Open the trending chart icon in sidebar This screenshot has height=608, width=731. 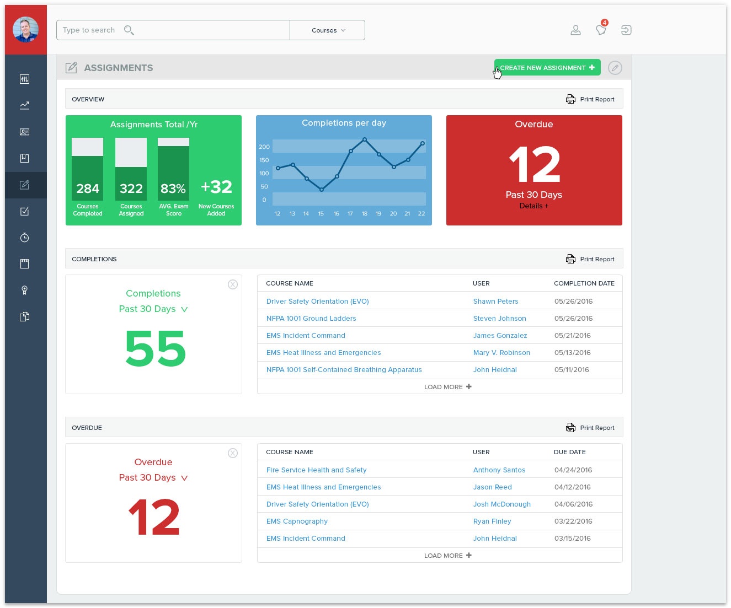[24, 105]
